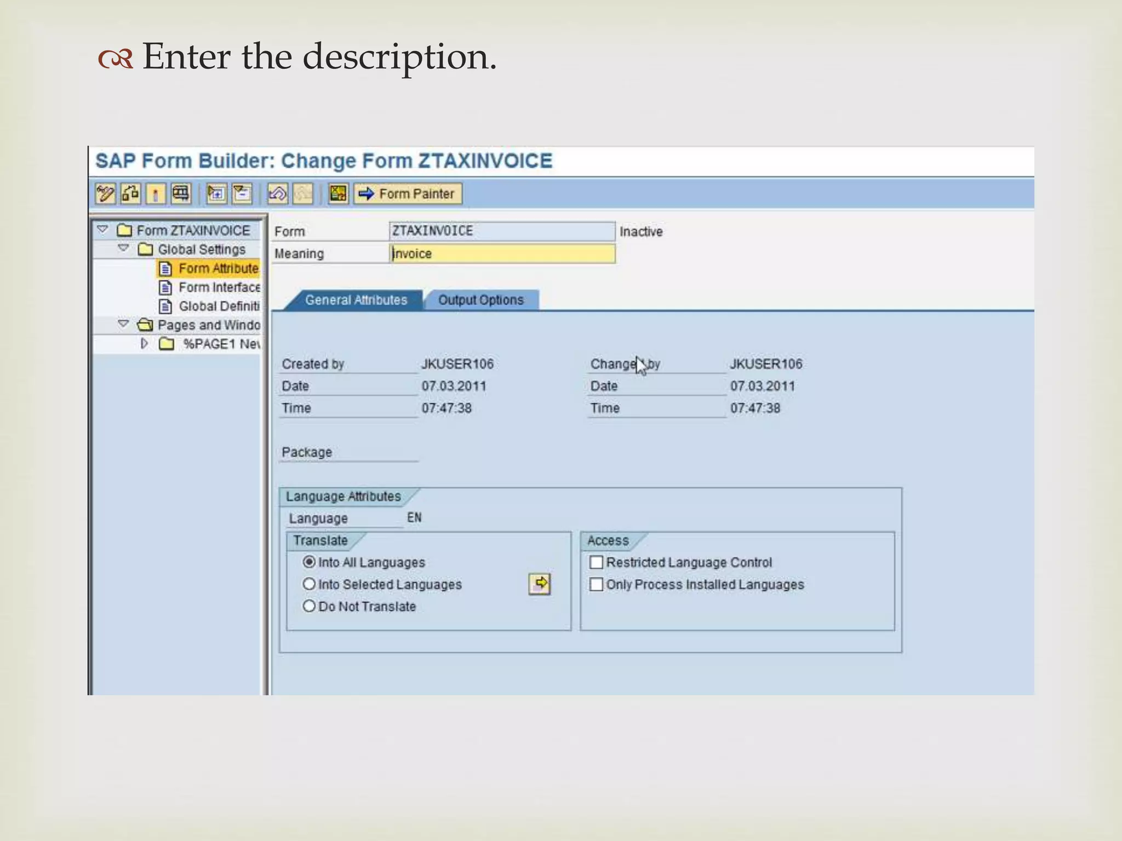
Task: Select Global Definitions tree entry
Action: pos(219,306)
